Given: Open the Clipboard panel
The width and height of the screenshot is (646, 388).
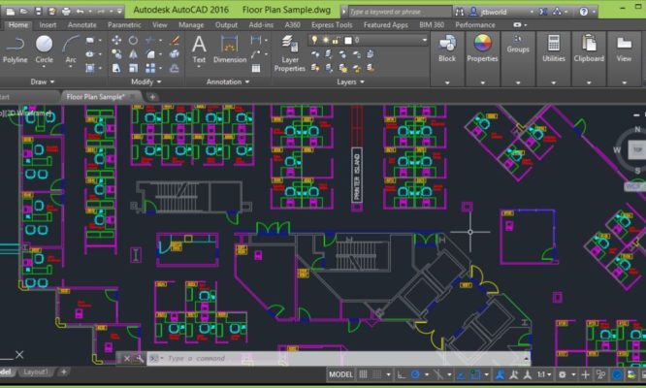Looking at the screenshot, I should [588, 48].
